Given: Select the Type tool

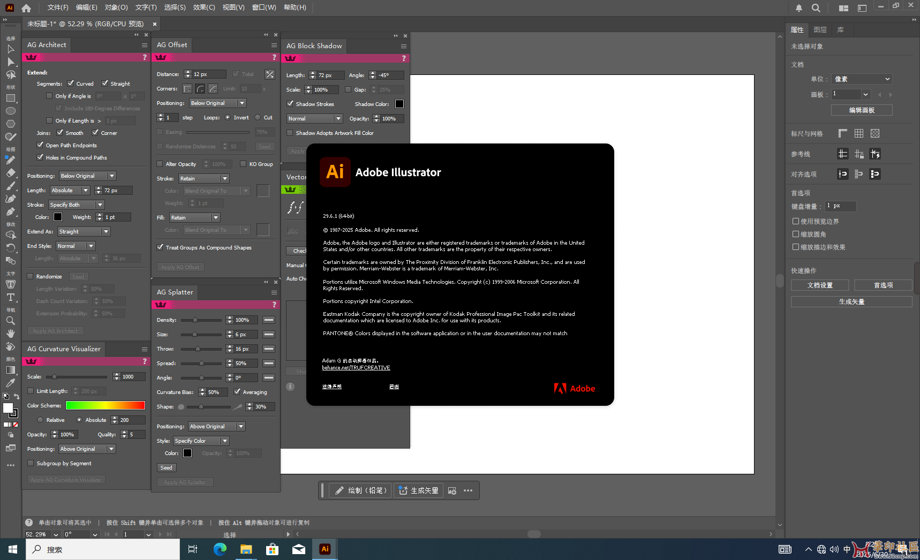Looking at the screenshot, I should 10,297.
